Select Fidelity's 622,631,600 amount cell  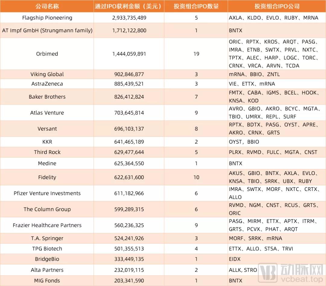click(x=129, y=177)
